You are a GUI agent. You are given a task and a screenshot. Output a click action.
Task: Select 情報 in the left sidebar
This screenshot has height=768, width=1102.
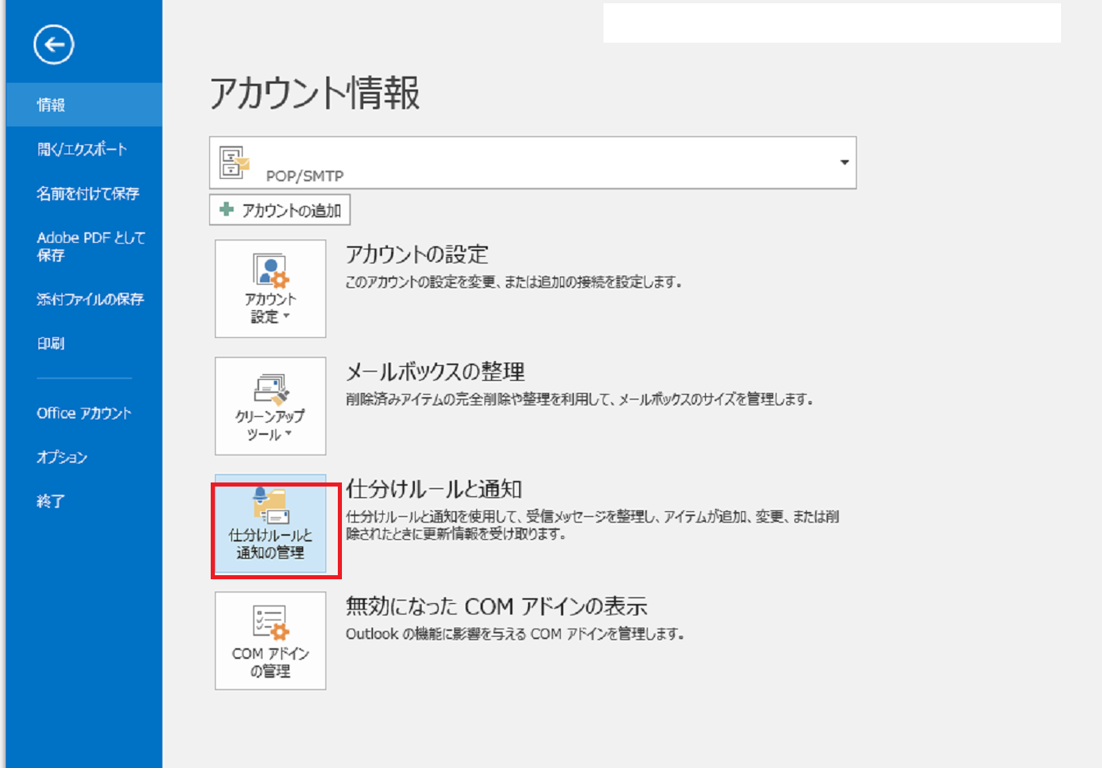coord(51,105)
